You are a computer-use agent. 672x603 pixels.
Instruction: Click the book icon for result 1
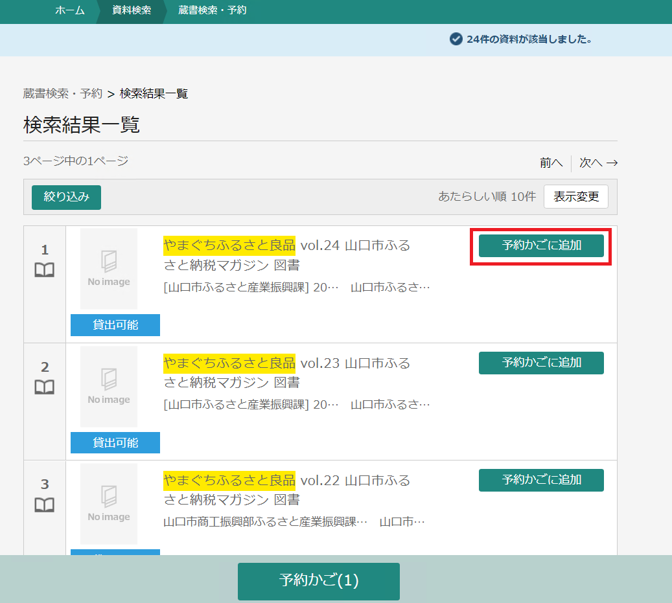44,270
